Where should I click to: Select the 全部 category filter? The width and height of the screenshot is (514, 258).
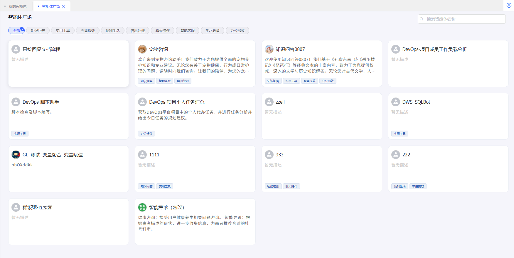[x=16, y=30]
